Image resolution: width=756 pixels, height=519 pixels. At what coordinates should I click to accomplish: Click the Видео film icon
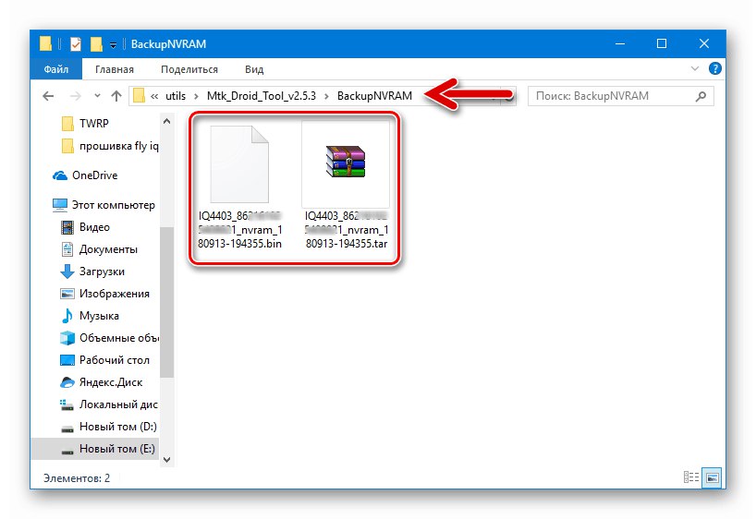(67, 227)
